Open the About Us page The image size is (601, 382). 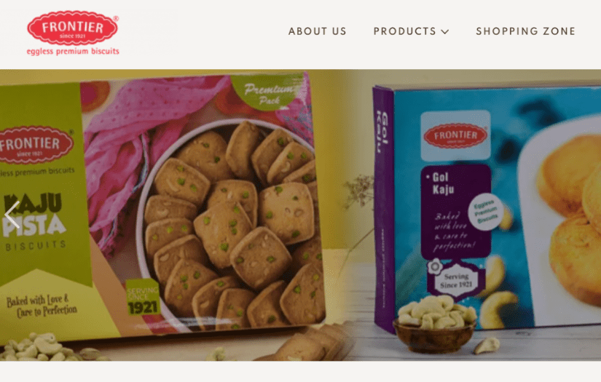click(318, 31)
